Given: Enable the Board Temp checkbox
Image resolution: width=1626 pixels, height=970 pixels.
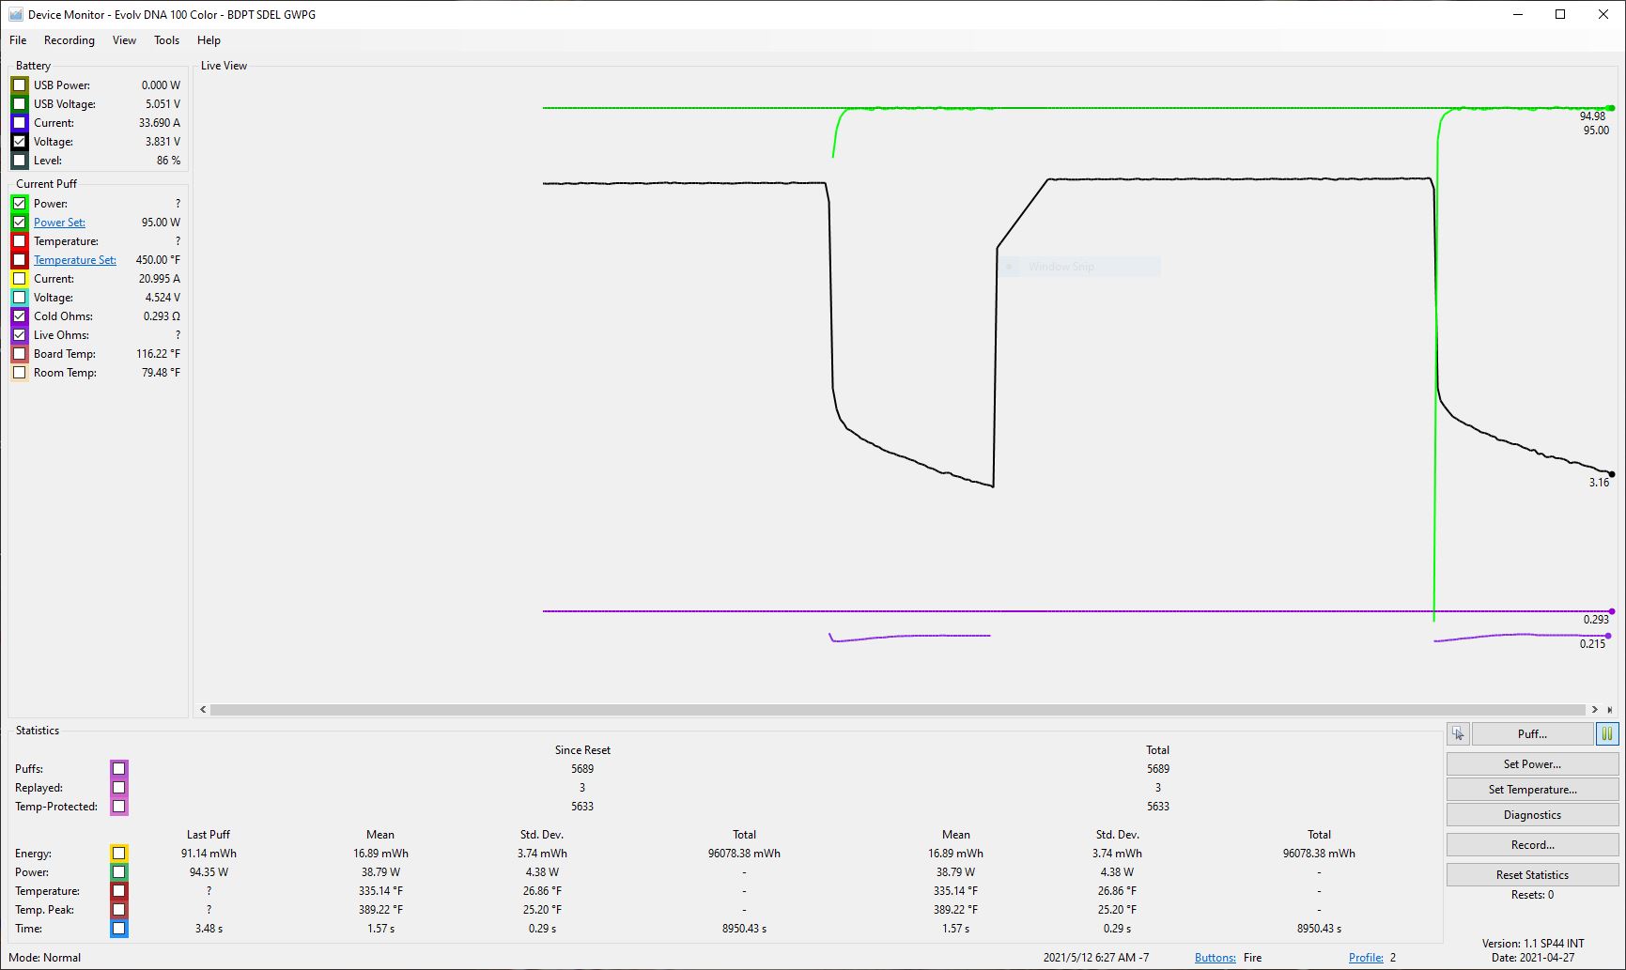Looking at the screenshot, I should coord(20,354).
